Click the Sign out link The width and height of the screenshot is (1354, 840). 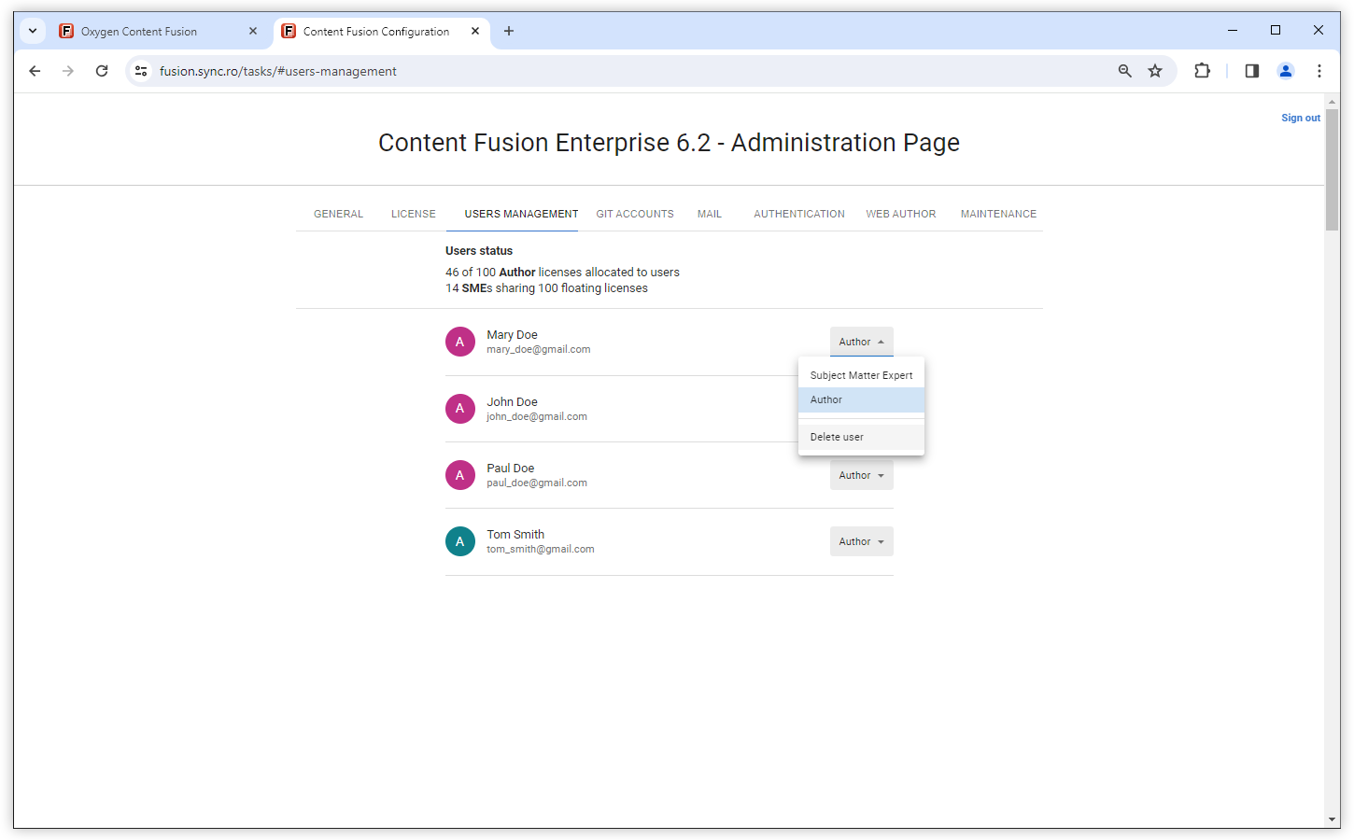(1301, 118)
